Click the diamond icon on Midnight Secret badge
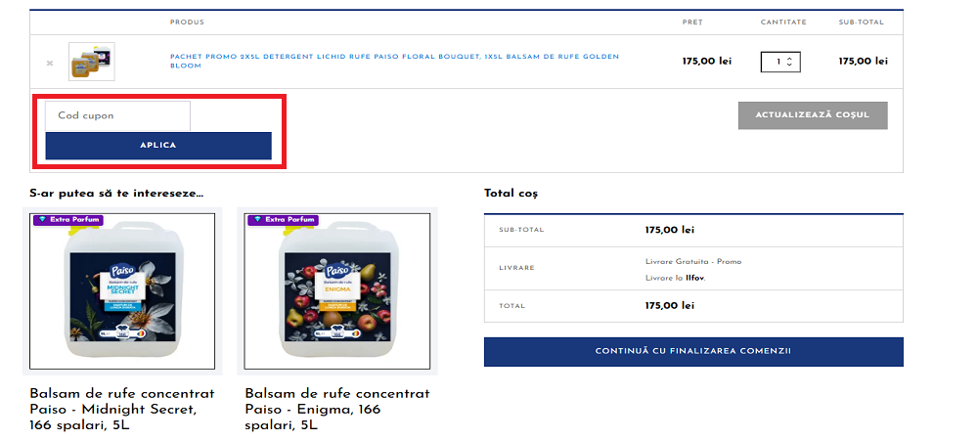The height and width of the screenshot is (440, 978). pos(42,219)
